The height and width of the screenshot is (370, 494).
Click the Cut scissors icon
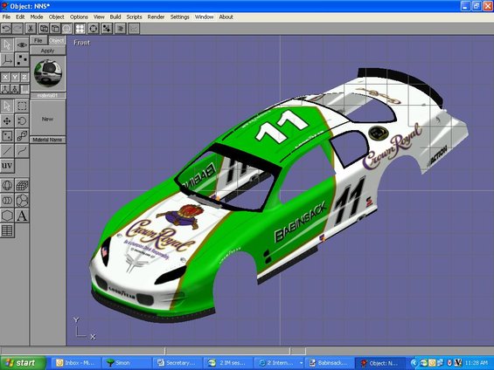31,29
